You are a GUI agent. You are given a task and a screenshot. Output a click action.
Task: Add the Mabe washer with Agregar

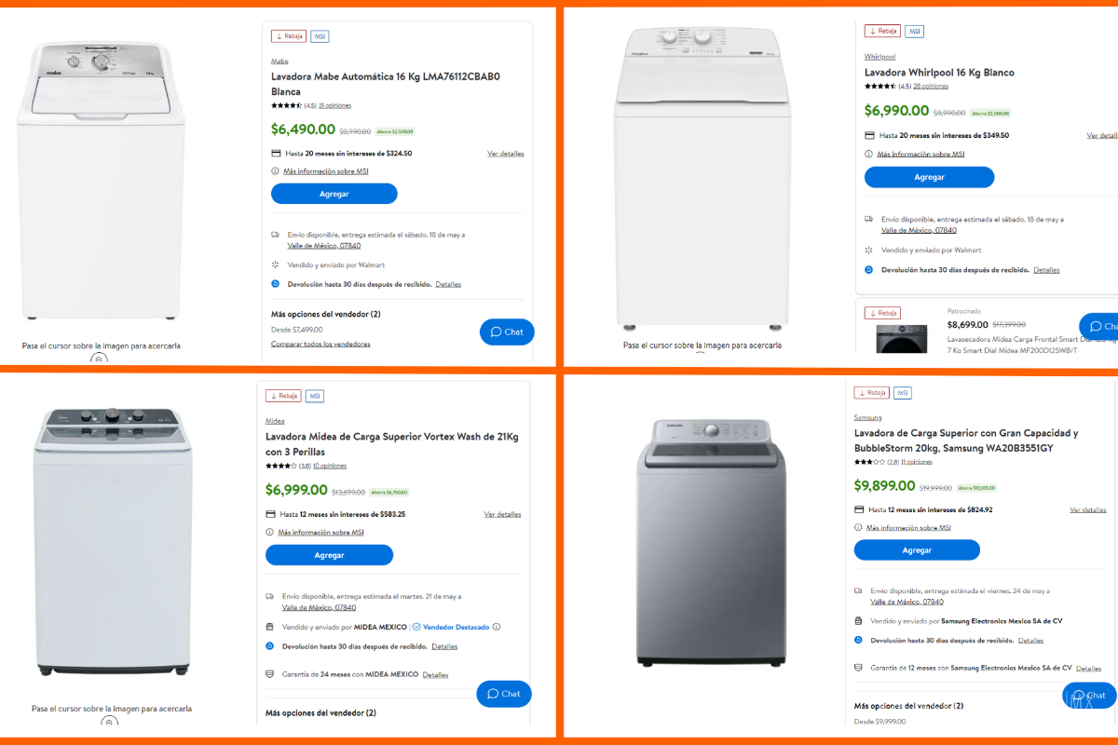[x=334, y=193]
